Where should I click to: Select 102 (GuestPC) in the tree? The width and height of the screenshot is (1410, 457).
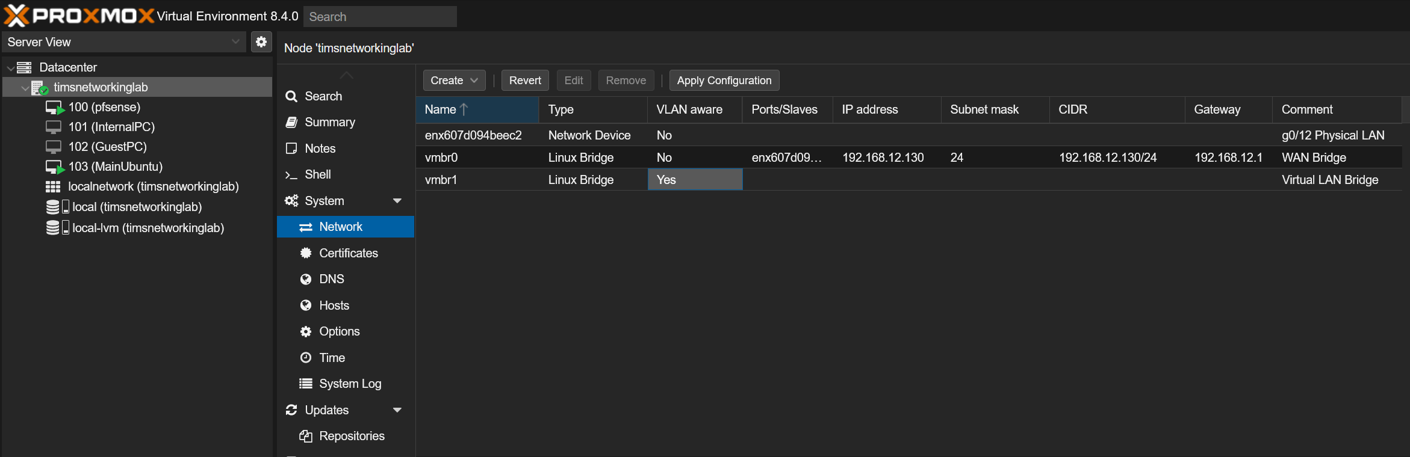pos(137,147)
